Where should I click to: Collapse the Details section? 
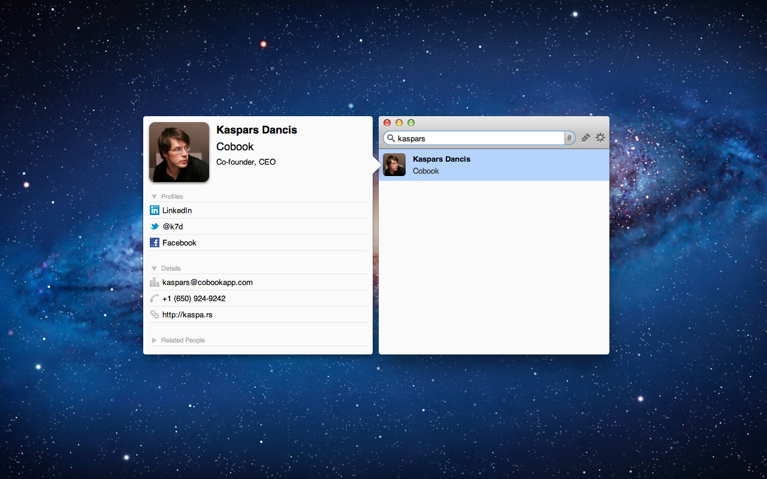click(x=155, y=269)
